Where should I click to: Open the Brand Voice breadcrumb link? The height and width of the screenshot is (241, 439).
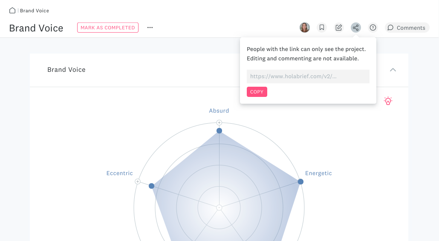pos(35,11)
